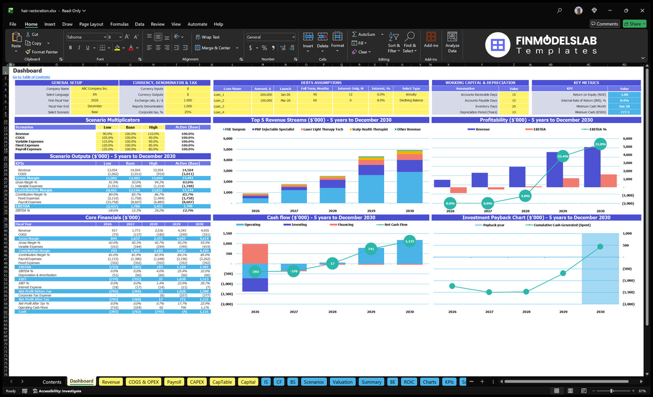Apply the red Font Color swatch
The height and width of the screenshot is (397, 653).
131,48
